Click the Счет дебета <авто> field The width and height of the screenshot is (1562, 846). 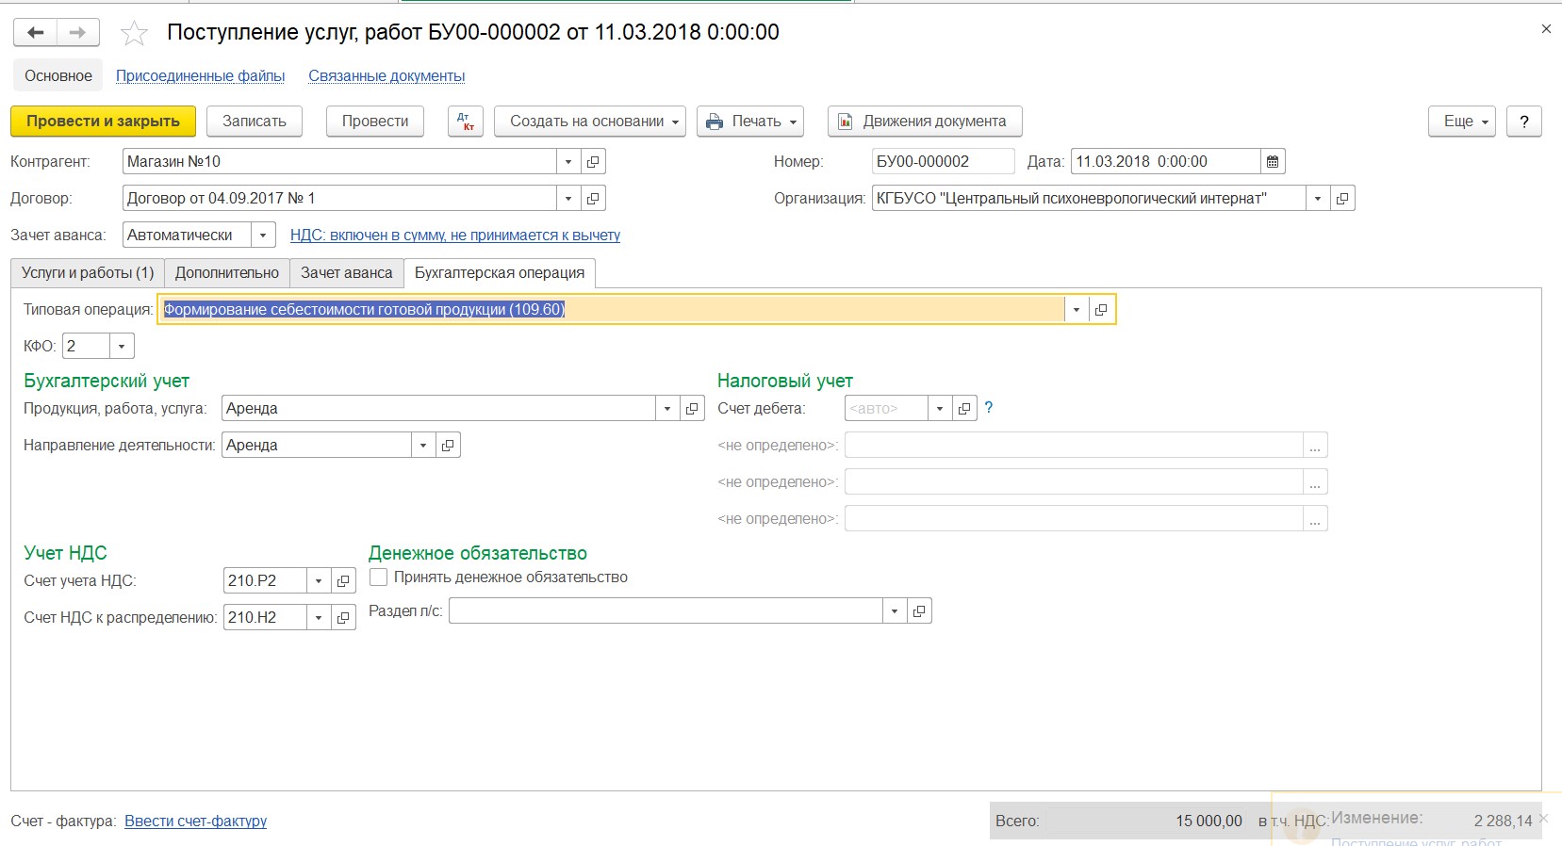(887, 409)
